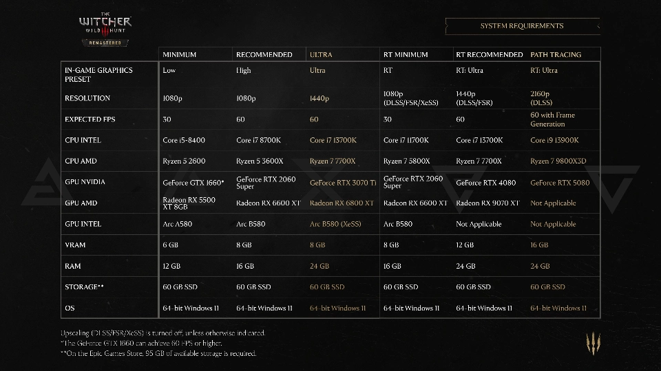Click the '2160p (DLSS)' resolution cell

point(541,98)
